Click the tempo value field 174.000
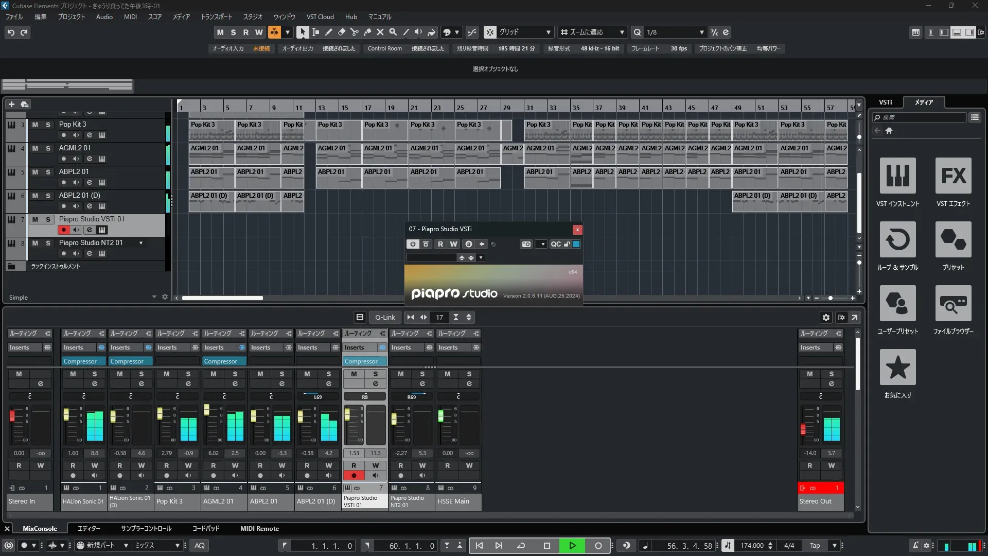 click(x=752, y=545)
